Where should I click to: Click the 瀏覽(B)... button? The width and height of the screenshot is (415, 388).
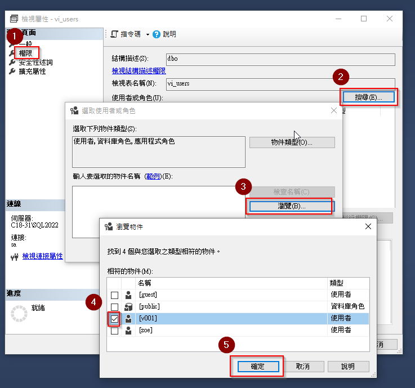[x=292, y=206]
